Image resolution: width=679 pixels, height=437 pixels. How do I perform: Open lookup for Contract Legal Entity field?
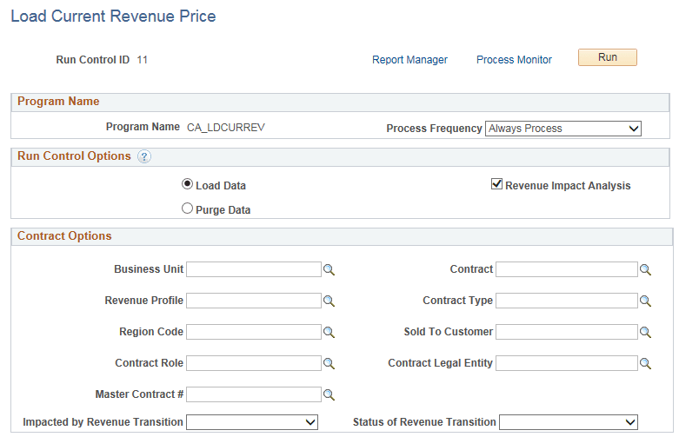(x=645, y=363)
